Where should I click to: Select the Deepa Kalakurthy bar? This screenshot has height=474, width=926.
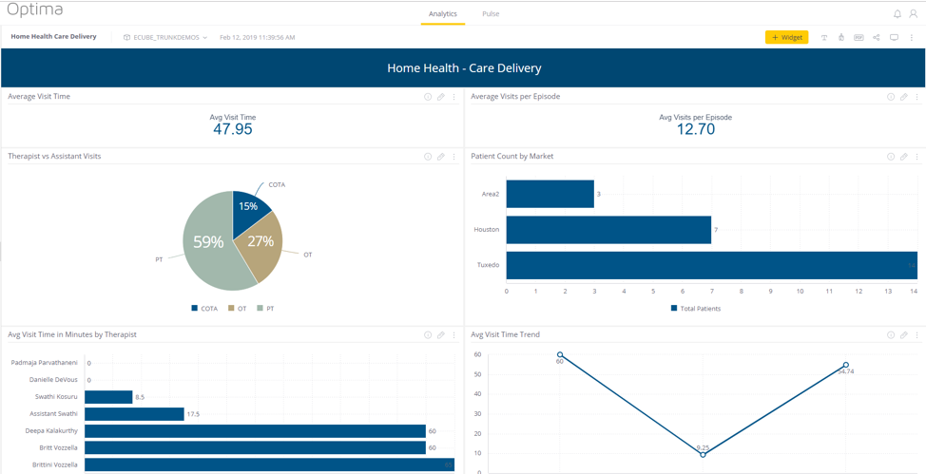click(255, 431)
